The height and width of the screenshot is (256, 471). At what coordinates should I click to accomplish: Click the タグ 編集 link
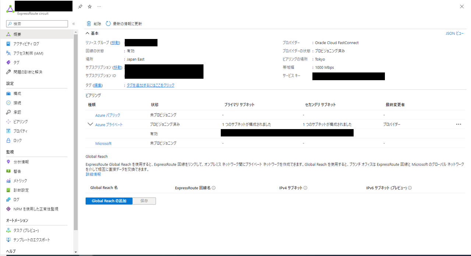pyautogui.click(x=98, y=85)
